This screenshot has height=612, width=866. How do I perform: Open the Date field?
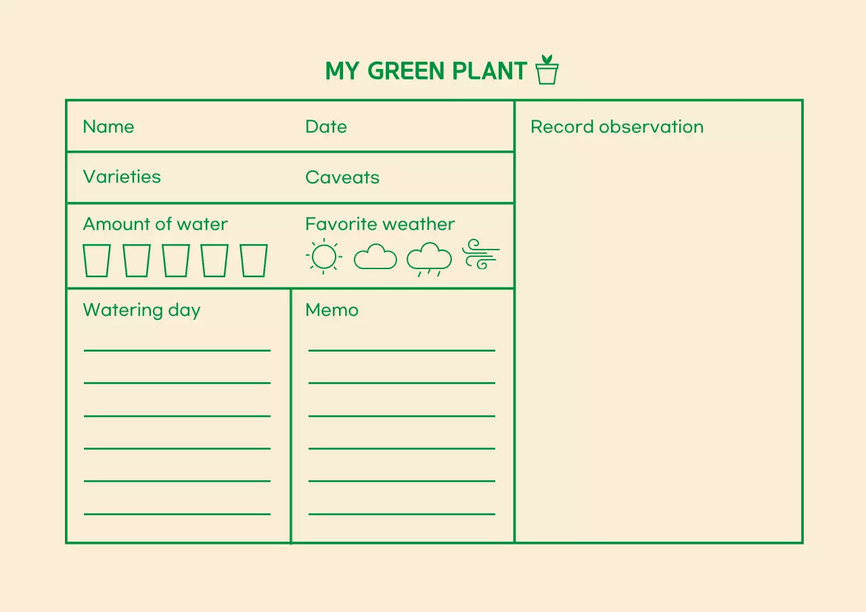pyautogui.click(x=326, y=126)
